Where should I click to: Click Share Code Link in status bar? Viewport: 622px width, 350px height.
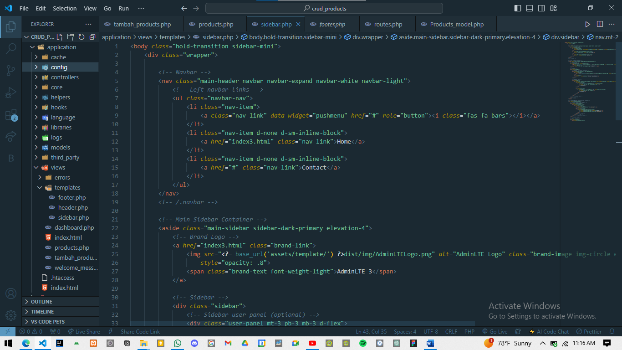click(x=140, y=332)
